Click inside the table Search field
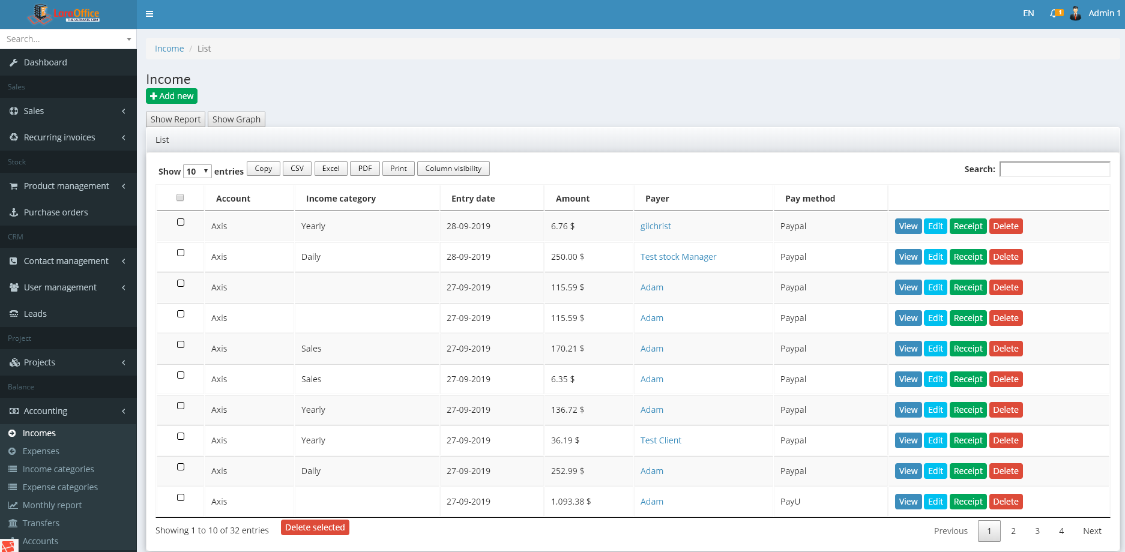1125x552 pixels. click(1055, 169)
